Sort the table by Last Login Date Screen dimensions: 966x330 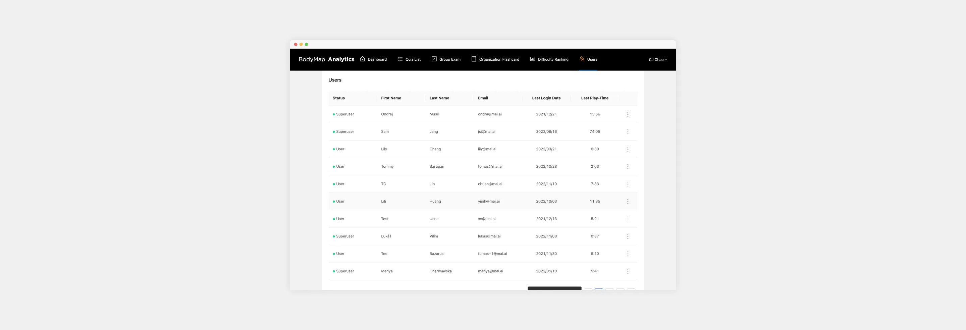[546, 98]
